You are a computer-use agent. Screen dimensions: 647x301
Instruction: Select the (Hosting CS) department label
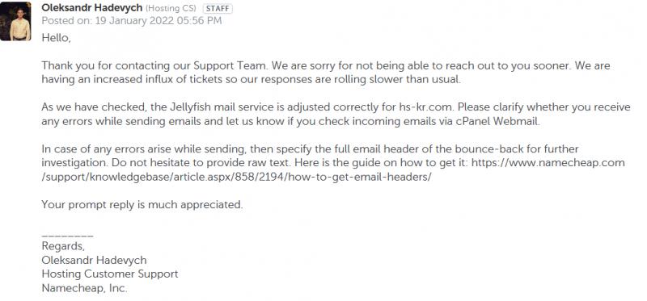point(171,8)
